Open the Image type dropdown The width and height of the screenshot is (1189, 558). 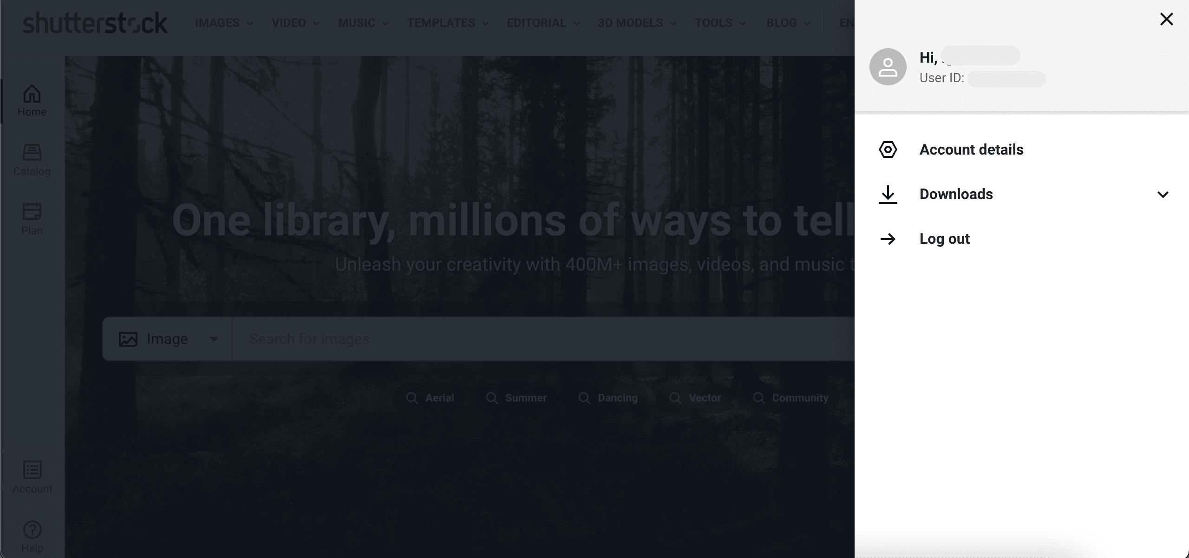pos(167,339)
